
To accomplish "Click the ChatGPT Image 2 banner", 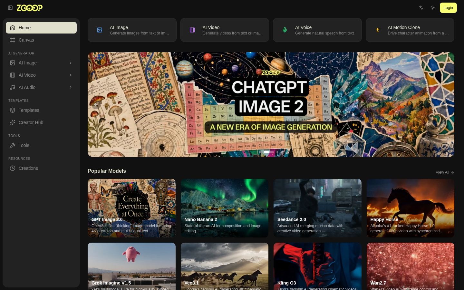I will [x=271, y=104].
